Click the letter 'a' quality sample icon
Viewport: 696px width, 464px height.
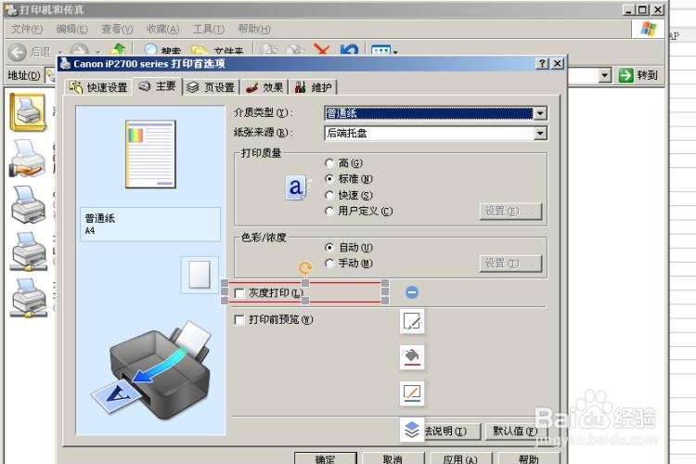coord(297,187)
